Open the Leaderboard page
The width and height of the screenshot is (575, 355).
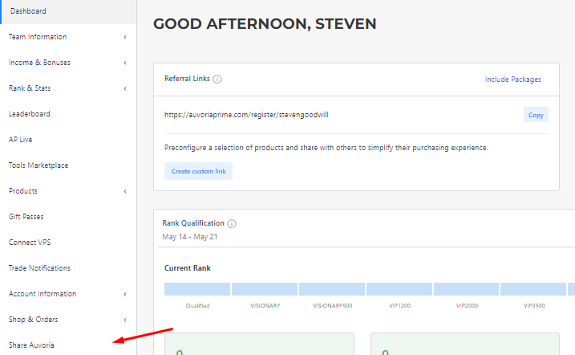[30, 114]
